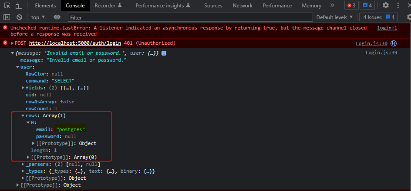The image size is (411, 191).
Task: Open DevTools settings gear in the top bar
Action: click(x=385, y=6)
